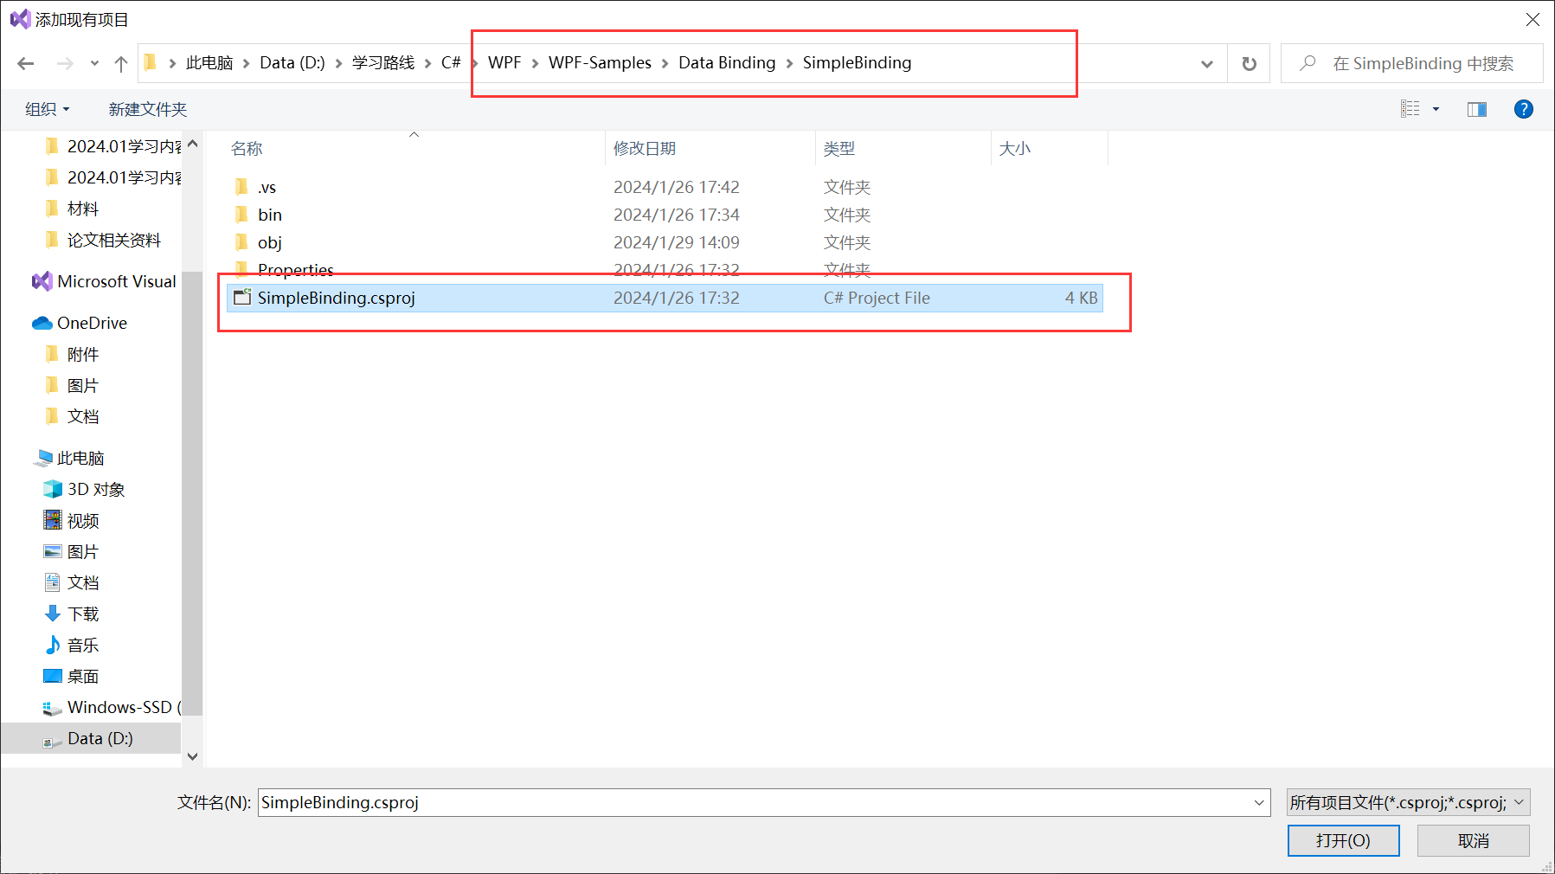Open 下载 folder in sidebar
Image resolution: width=1555 pixels, height=874 pixels.
pos(83,614)
